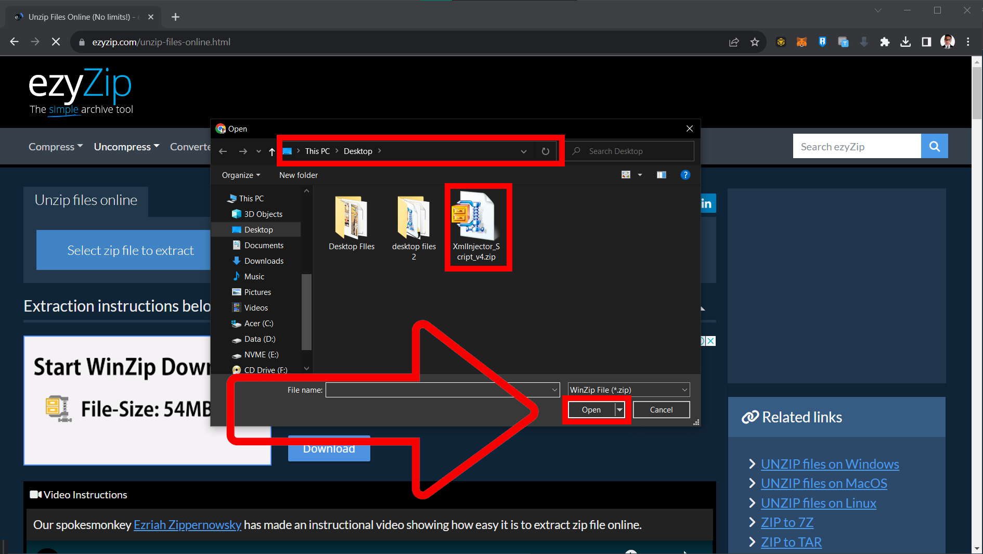Click the Search Desktop field

tap(630, 151)
